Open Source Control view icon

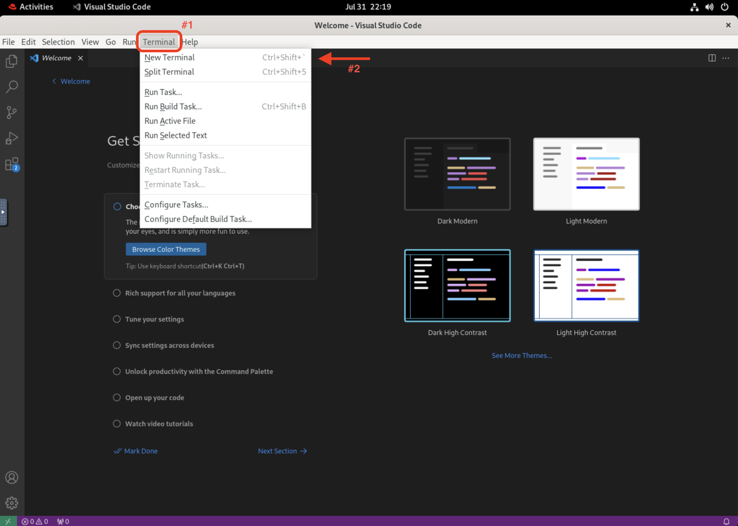(x=12, y=112)
